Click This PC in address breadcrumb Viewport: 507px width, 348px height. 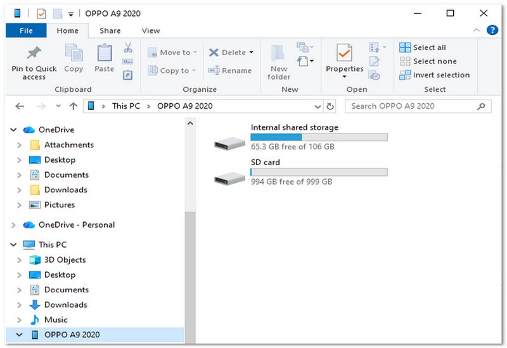[x=125, y=106]
